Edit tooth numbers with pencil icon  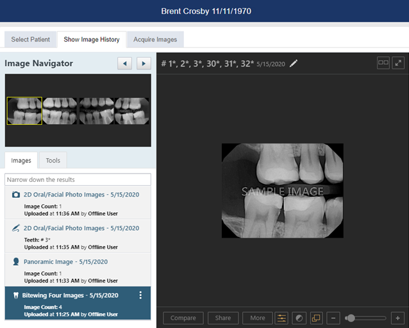294,63
